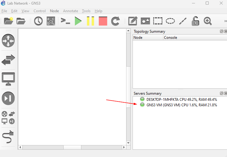
Task: Open the Help menu
Action: (x=98, y=11)
